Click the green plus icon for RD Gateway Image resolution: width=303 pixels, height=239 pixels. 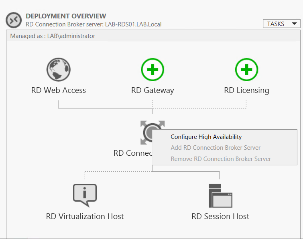pos(153,70)
